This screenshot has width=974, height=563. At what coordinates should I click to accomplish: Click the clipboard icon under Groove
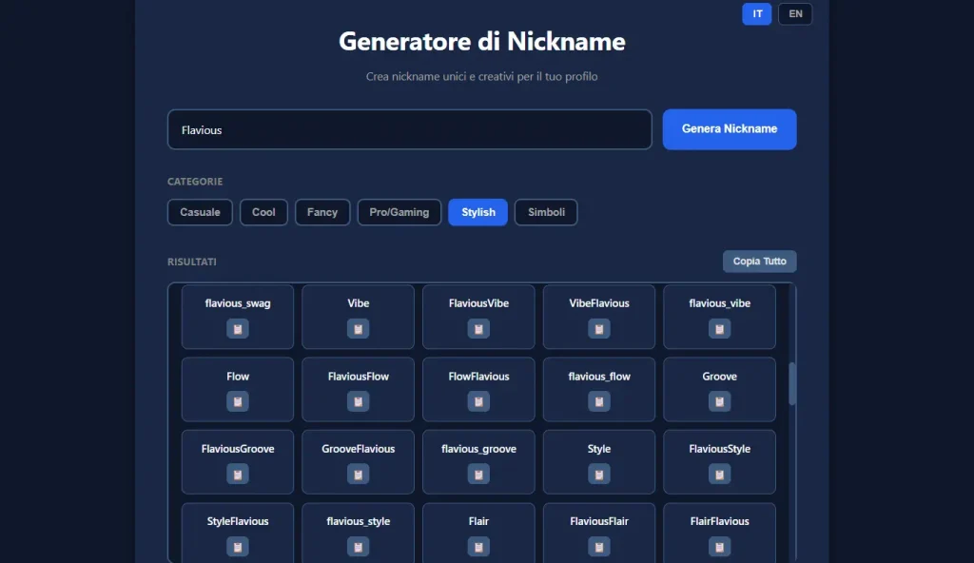click(x=719, y=401)
